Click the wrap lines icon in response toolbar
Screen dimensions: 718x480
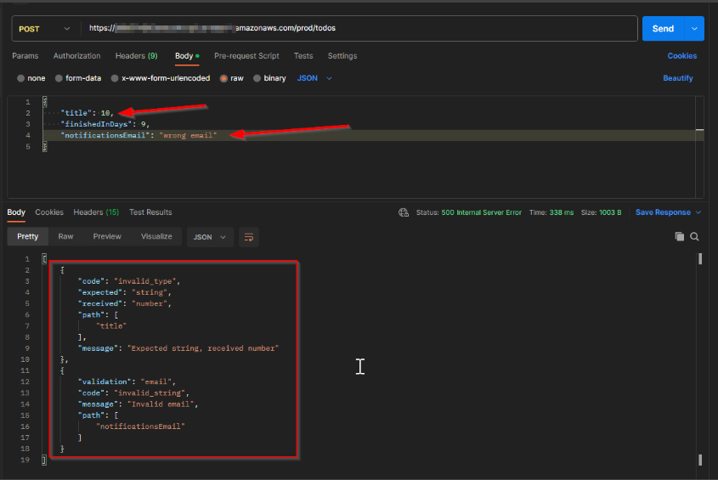[248, 237]
